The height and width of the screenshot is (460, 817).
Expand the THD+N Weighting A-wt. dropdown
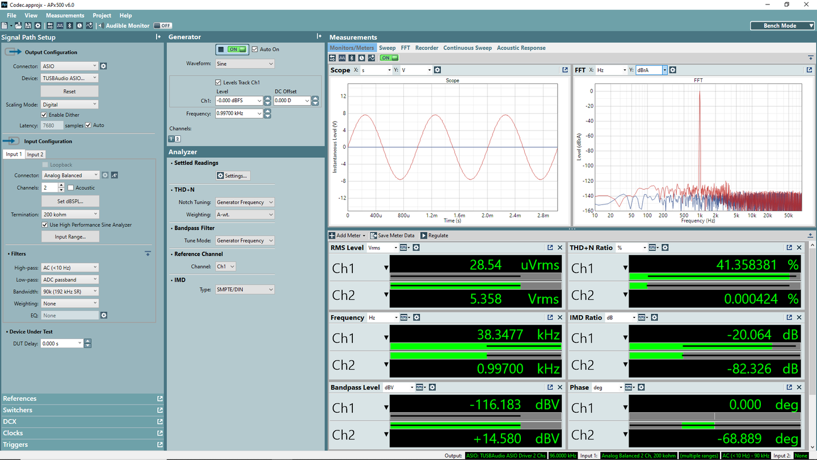point(245,215)
